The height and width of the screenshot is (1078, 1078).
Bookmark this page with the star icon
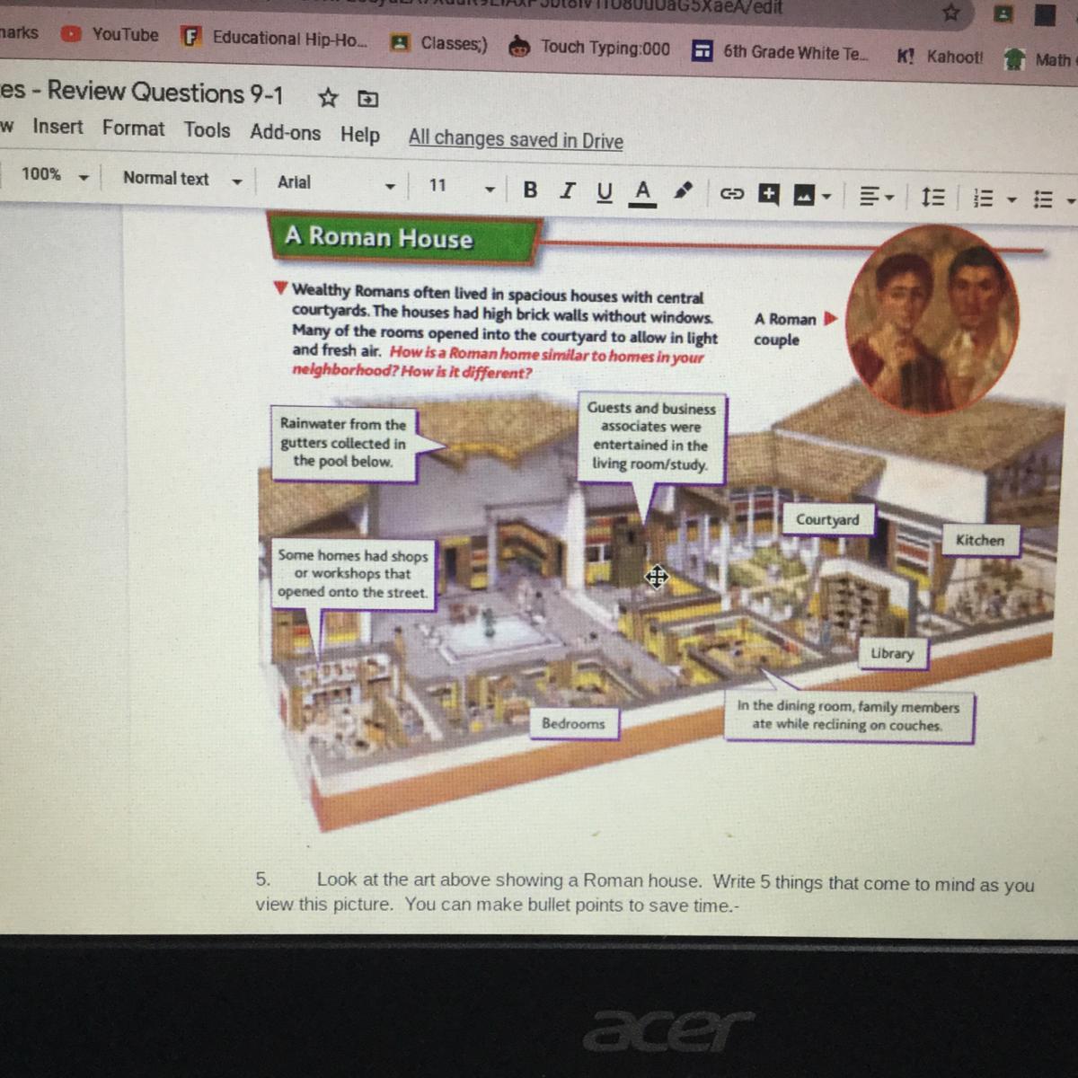point(951,13)
